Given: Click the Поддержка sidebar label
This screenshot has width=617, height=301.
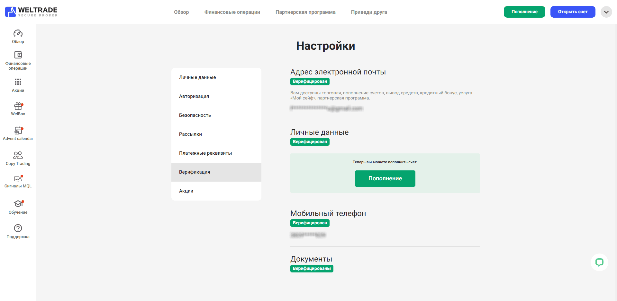Looking at the screenshot, I should point(18,237).
